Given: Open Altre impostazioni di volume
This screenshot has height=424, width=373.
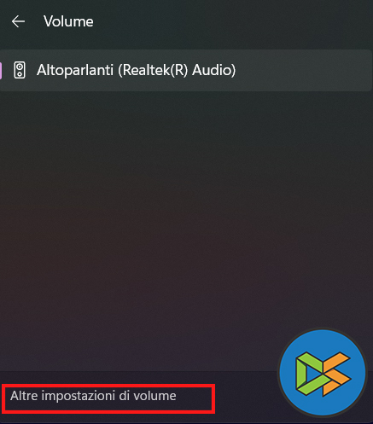Looking at the screenshot, I should [x=93, y=396].
